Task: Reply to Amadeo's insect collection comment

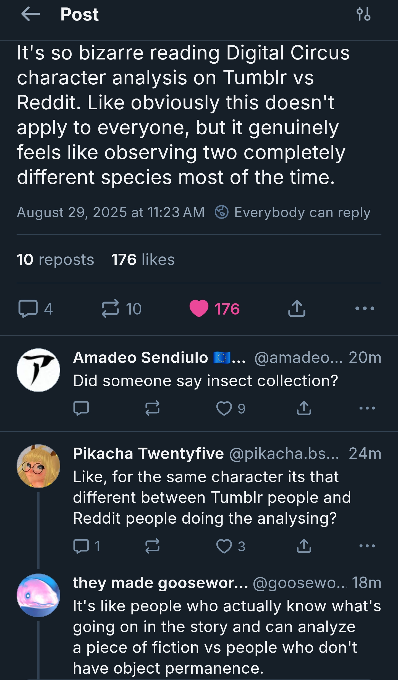Action: pos(81,408)
